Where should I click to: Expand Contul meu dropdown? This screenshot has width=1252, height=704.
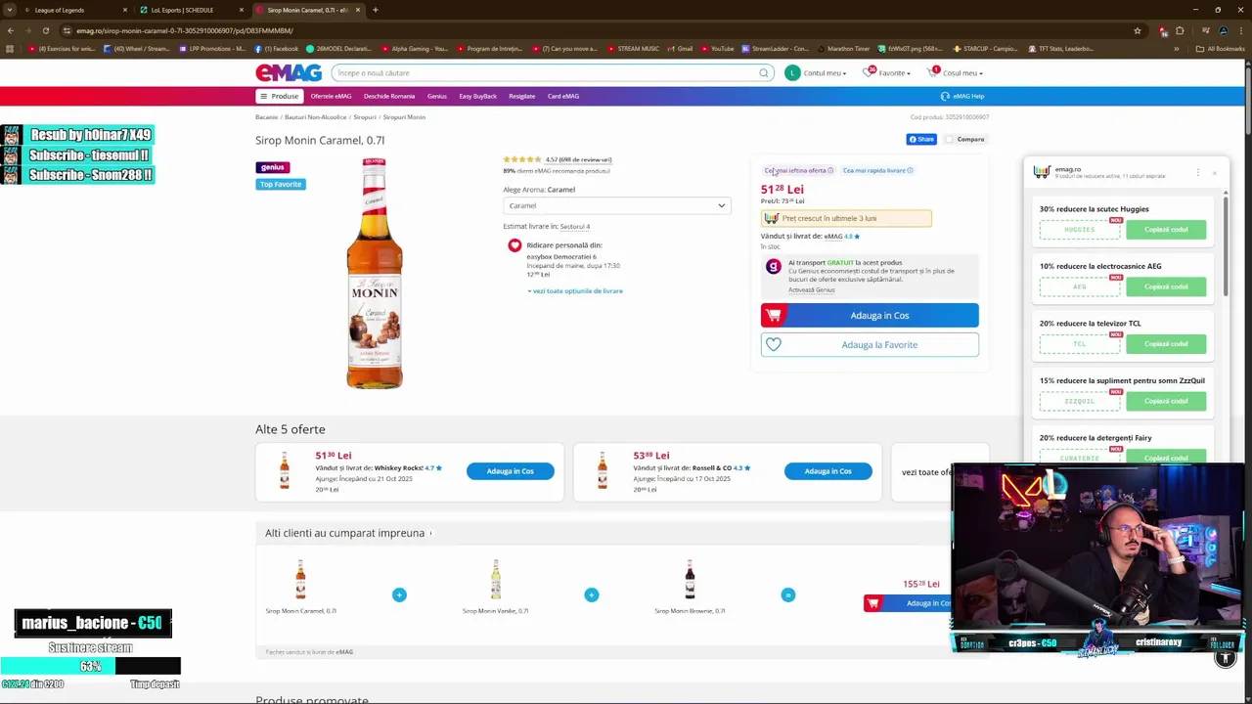tap(823, 72)
